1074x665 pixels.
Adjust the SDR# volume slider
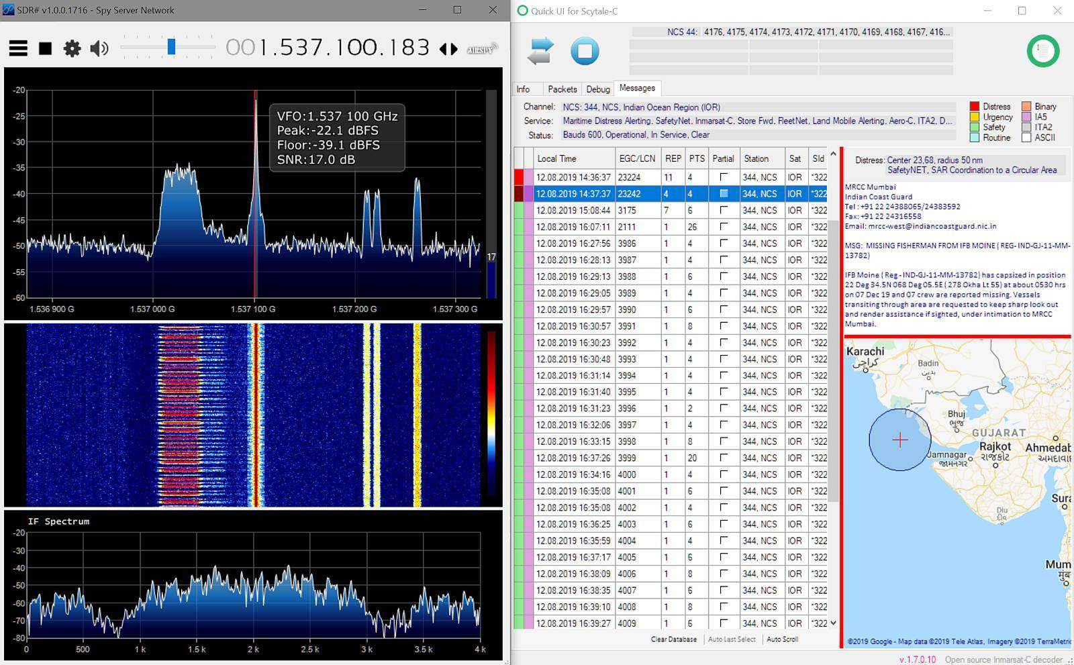click(171, 47)
